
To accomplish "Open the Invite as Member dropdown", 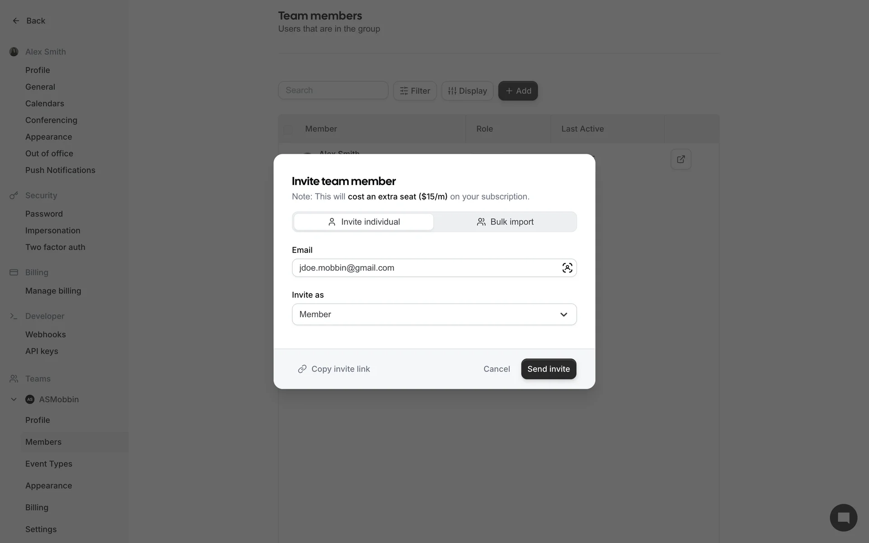I will (434, 314).
